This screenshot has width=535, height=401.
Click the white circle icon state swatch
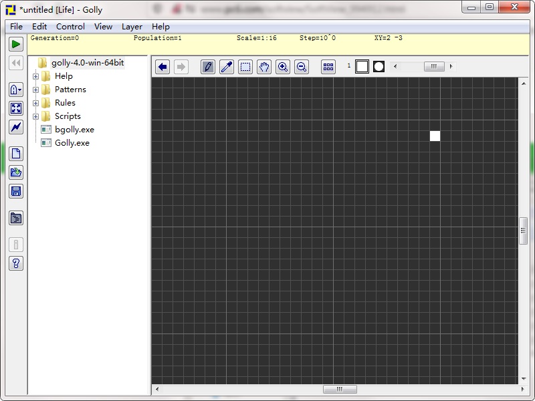point(379,66)
